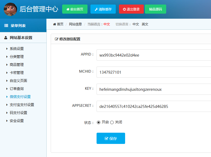Click the home icon in breadcrumb

[x=54, y=24]
